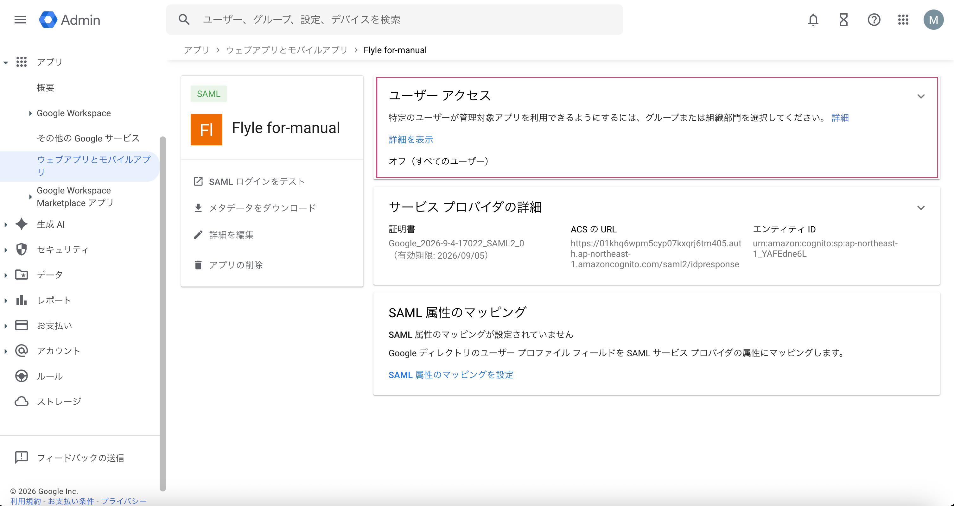Click the help question mark icon
Image resolution: width=954 pixels, height=506 pixels.
coord(874,20)
